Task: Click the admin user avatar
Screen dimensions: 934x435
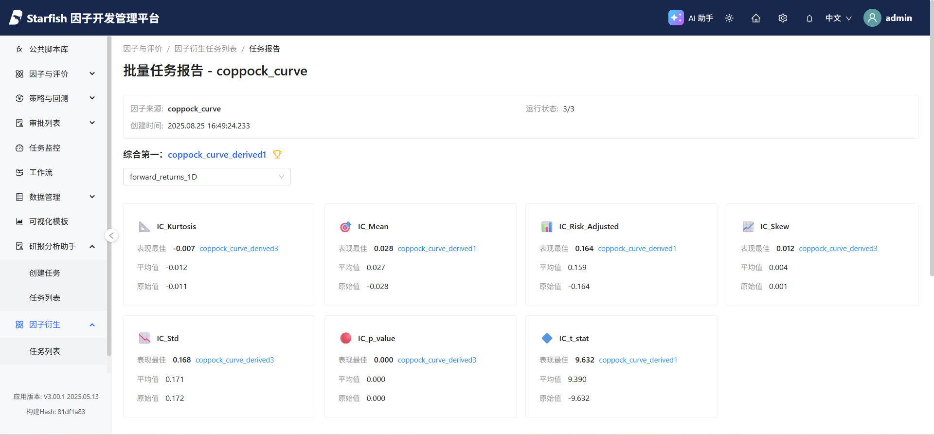Action: (872, 18)
